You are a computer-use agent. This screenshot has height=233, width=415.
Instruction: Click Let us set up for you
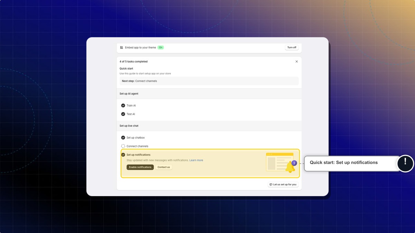coord(283,184)
